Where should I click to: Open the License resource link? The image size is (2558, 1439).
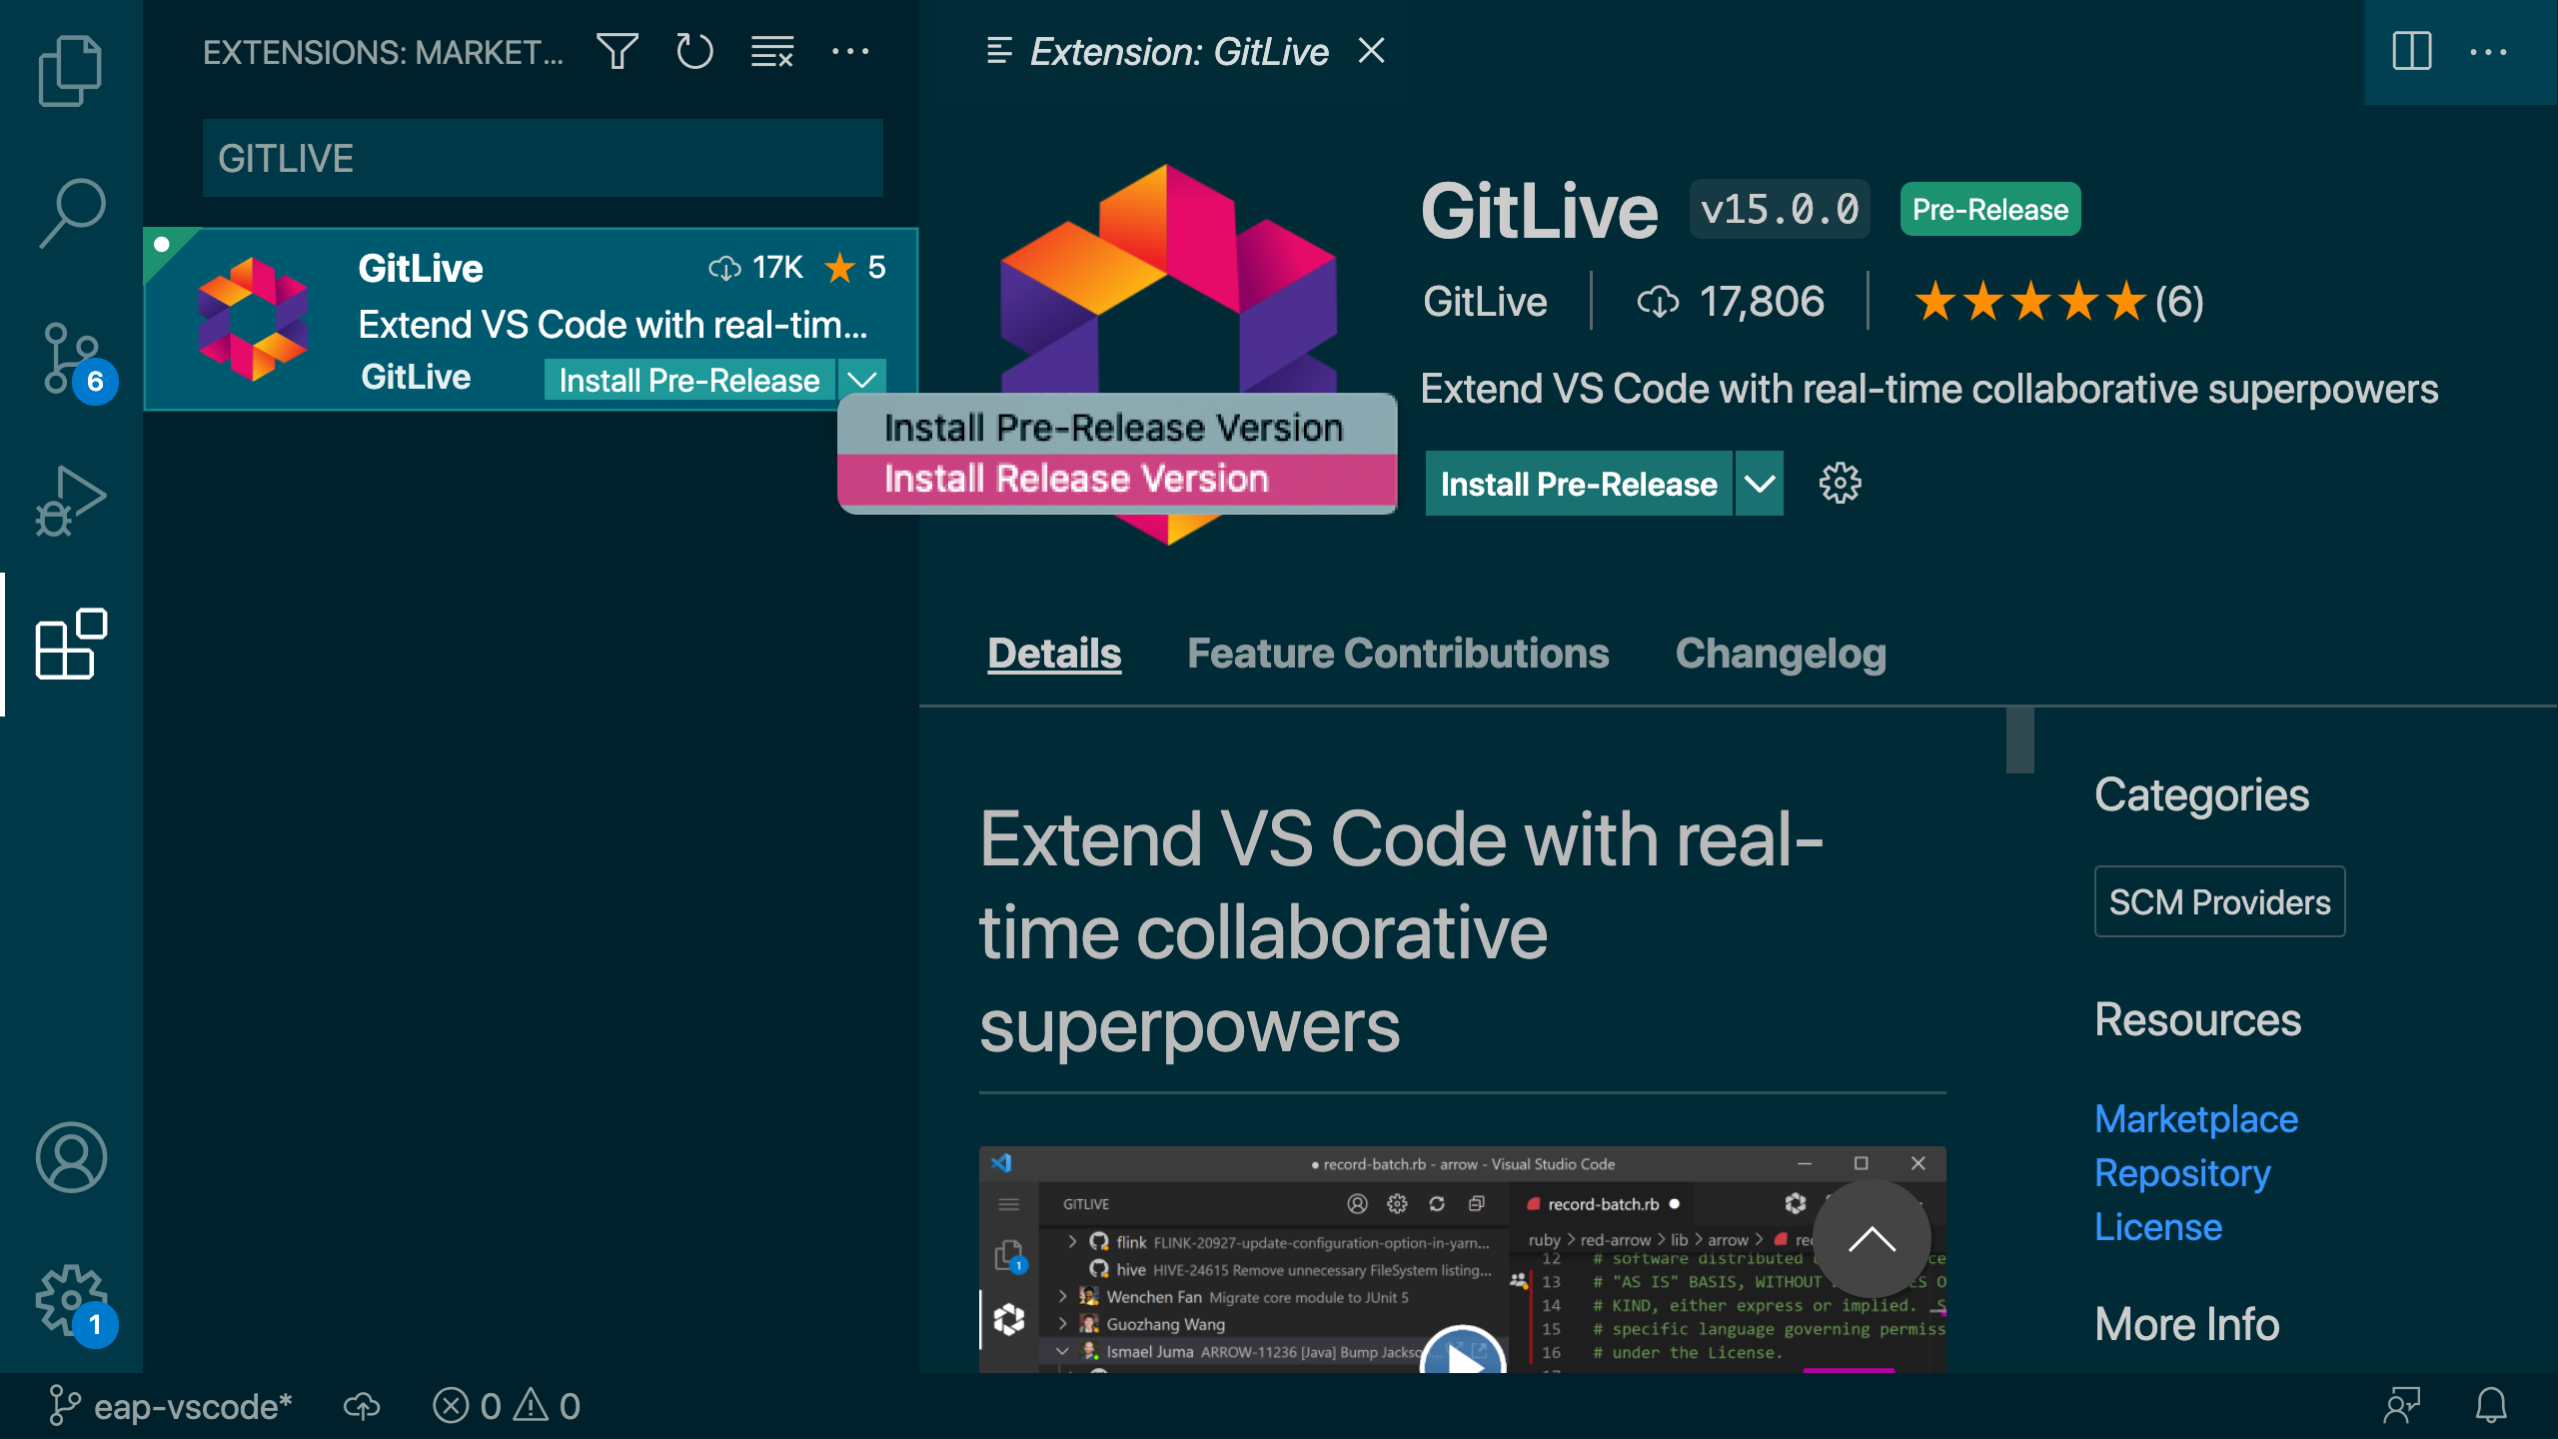pyautogui.click(x=2158, y=1227)
